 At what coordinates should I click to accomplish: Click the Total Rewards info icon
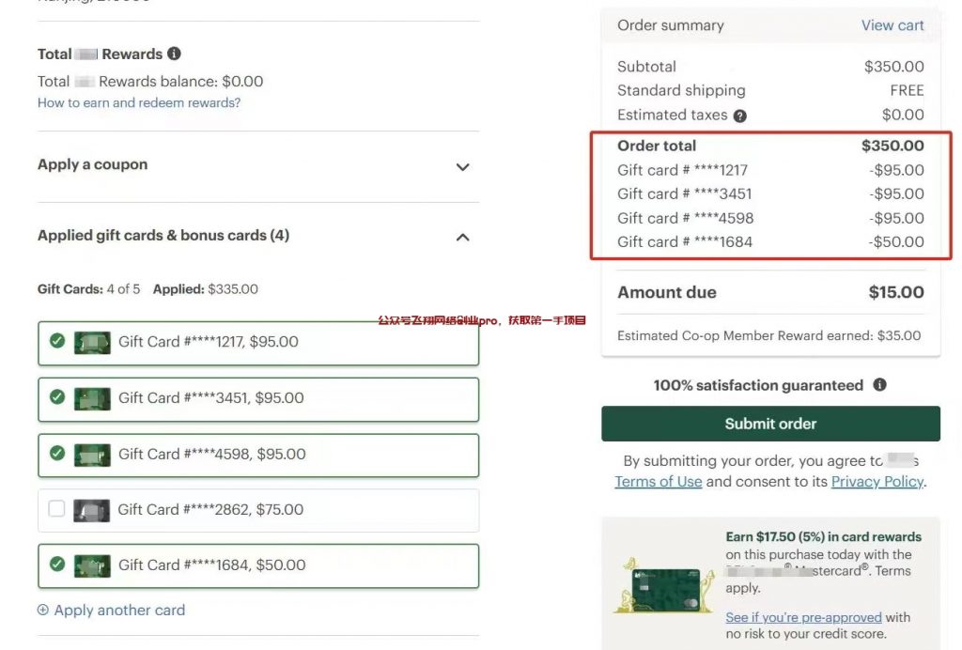click(175, 54)
